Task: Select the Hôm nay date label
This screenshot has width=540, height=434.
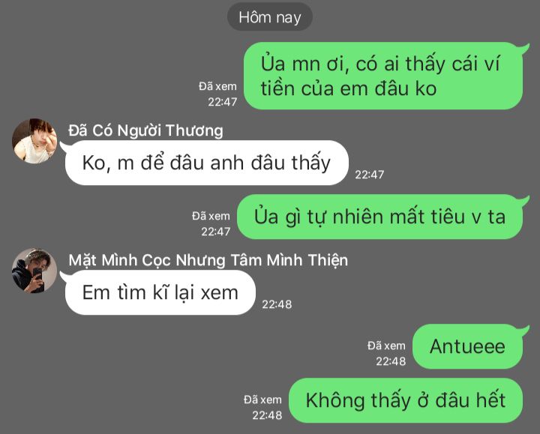Action: pos(270,17)
